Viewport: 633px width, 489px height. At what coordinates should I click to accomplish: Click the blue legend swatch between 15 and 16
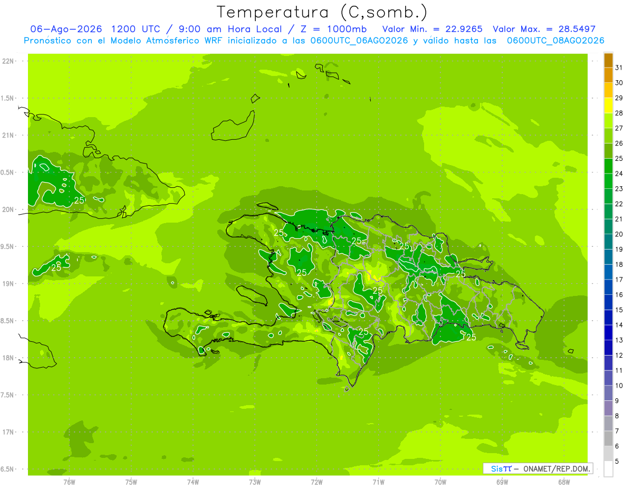[x=608, y=302]
